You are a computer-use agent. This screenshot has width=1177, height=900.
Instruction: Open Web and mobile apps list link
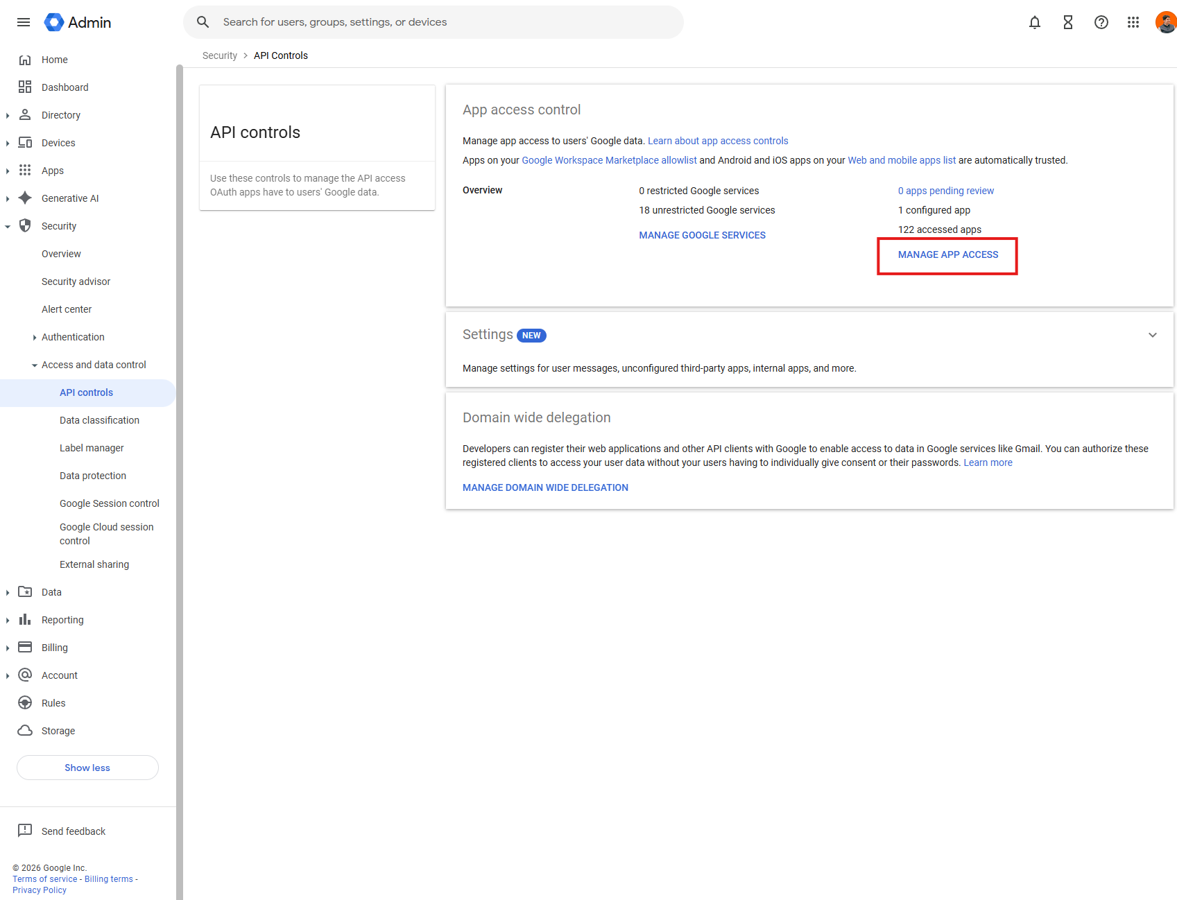pos(902,160)
